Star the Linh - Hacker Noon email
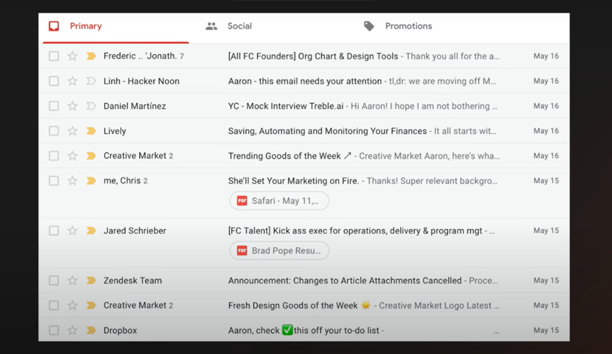Viewport: 612px width, 354px height. pos(72,81)
